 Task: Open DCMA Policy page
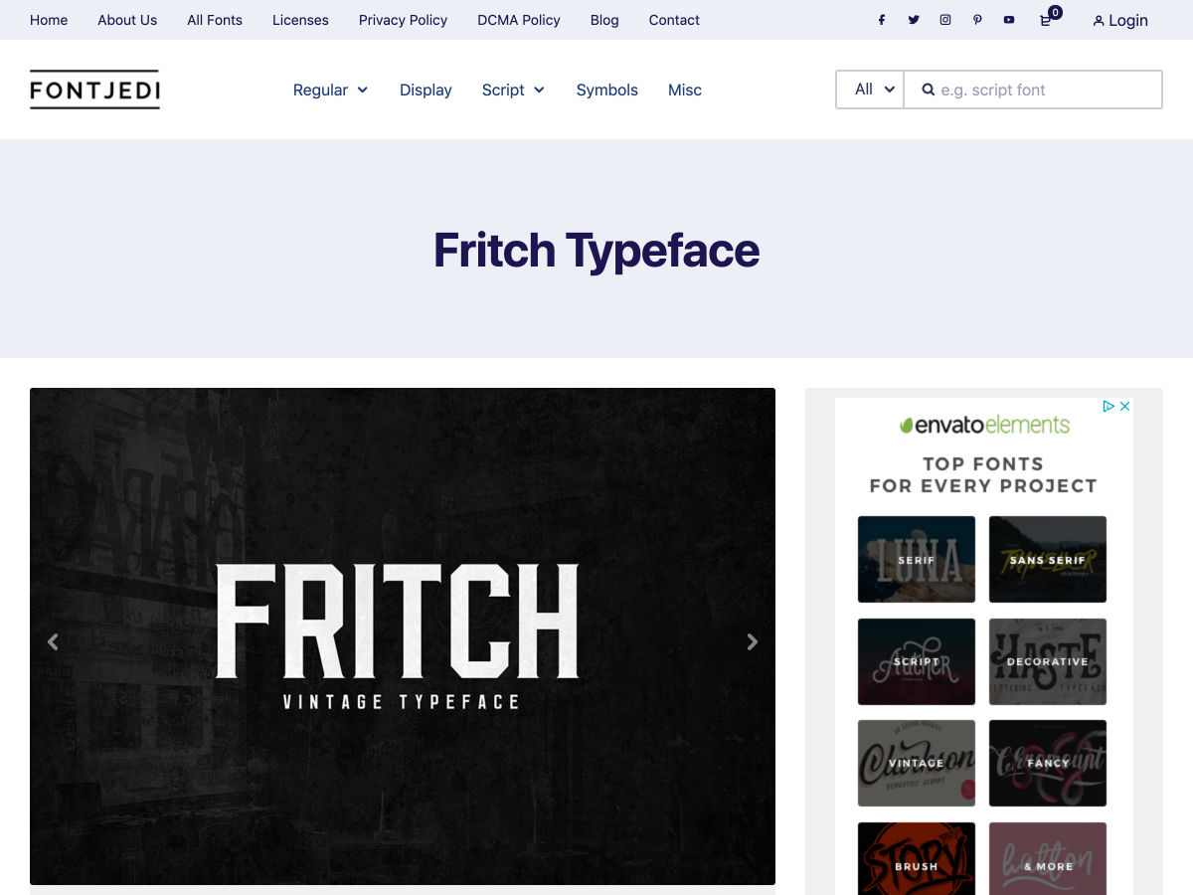pos(519,20)
